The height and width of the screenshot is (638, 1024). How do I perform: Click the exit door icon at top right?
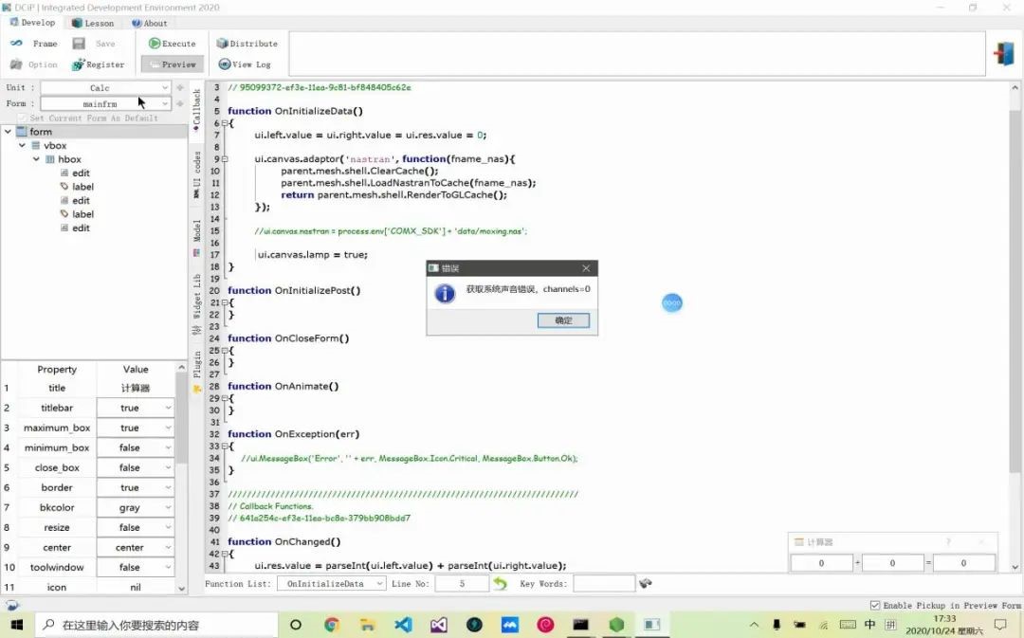click(x=1004, y=53)
